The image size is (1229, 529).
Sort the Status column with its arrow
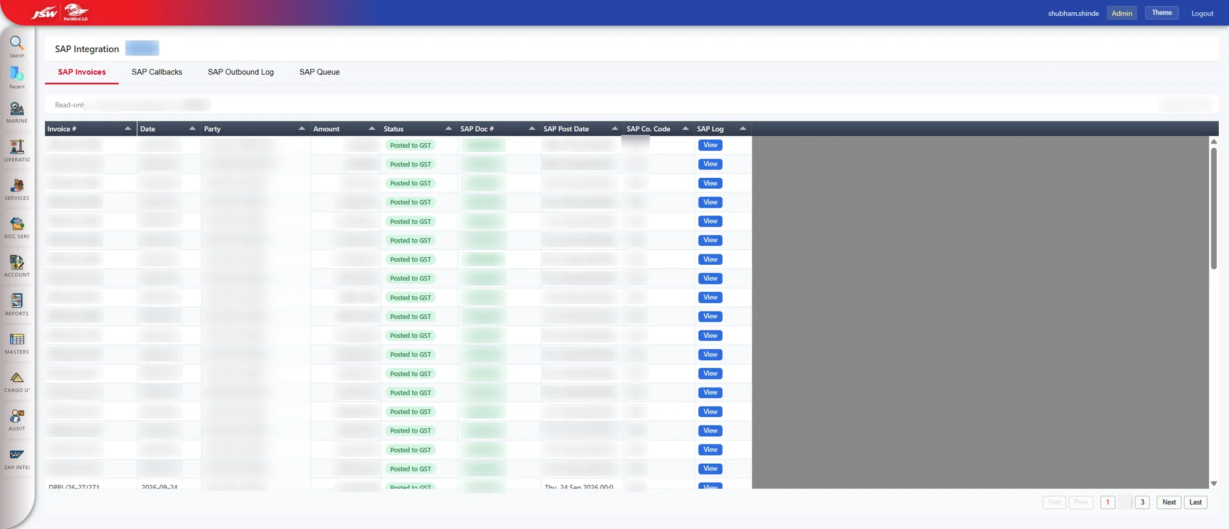click(x=449, y=129)
